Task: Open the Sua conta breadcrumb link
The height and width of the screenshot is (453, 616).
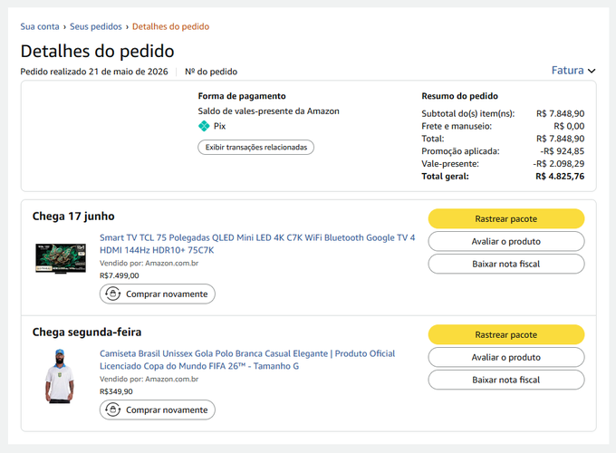Action: (x=40, y=26)
